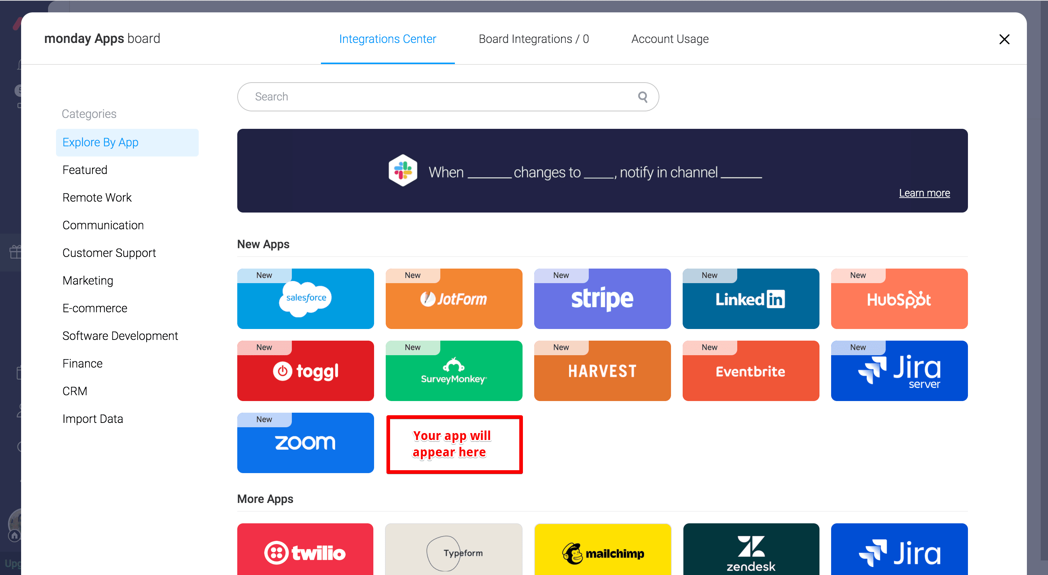Click Learn more on the Slack banner
The width and height of the screenshot is (1048, 575).
coord(924,193)
